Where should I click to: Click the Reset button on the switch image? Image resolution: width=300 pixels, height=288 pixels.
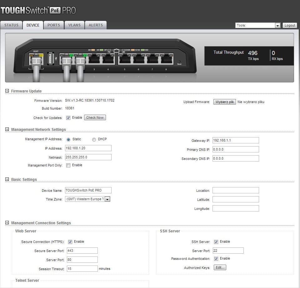[179, 62]
